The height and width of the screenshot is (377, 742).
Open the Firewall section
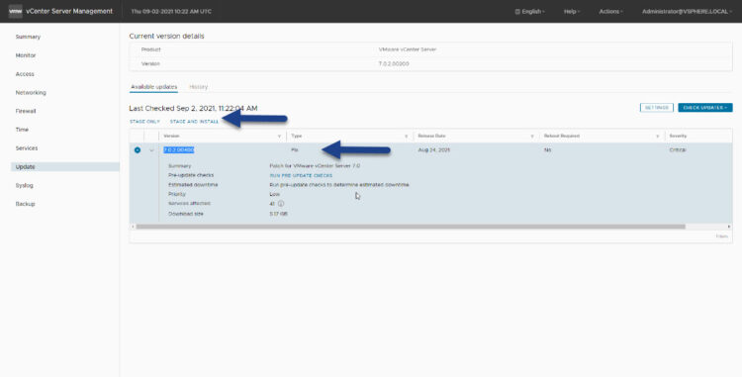click(26, 111)
